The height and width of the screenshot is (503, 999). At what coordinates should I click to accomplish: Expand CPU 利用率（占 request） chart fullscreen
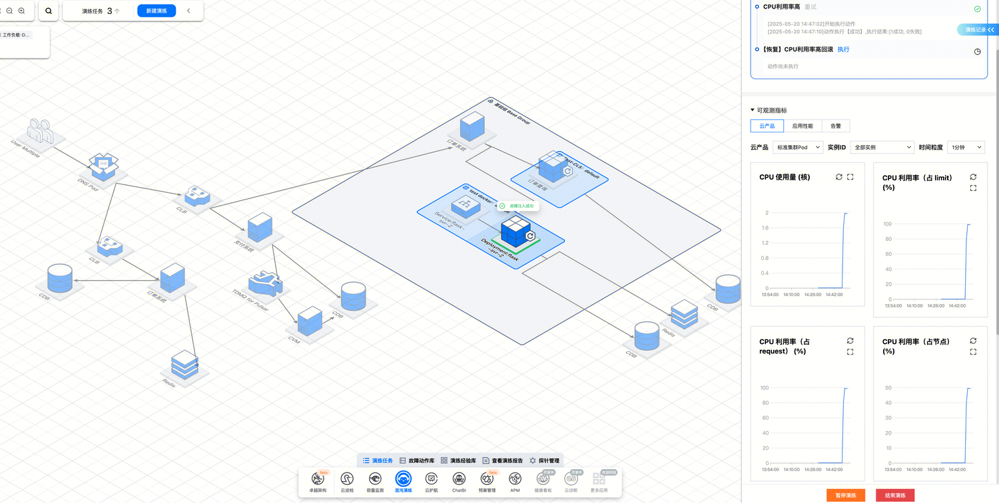pyautogui.click(x=850, y=352)
